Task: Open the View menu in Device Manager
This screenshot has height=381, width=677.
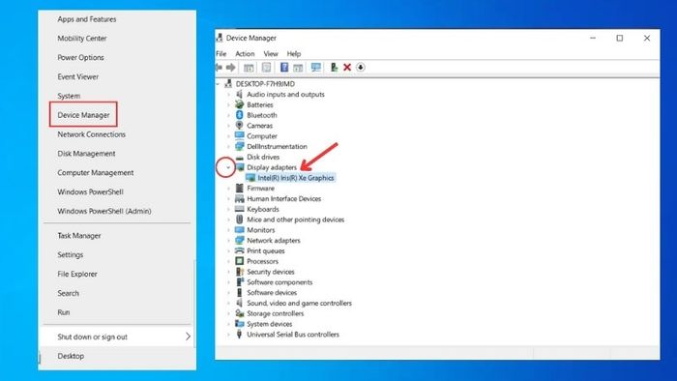Action: point(271,54)
